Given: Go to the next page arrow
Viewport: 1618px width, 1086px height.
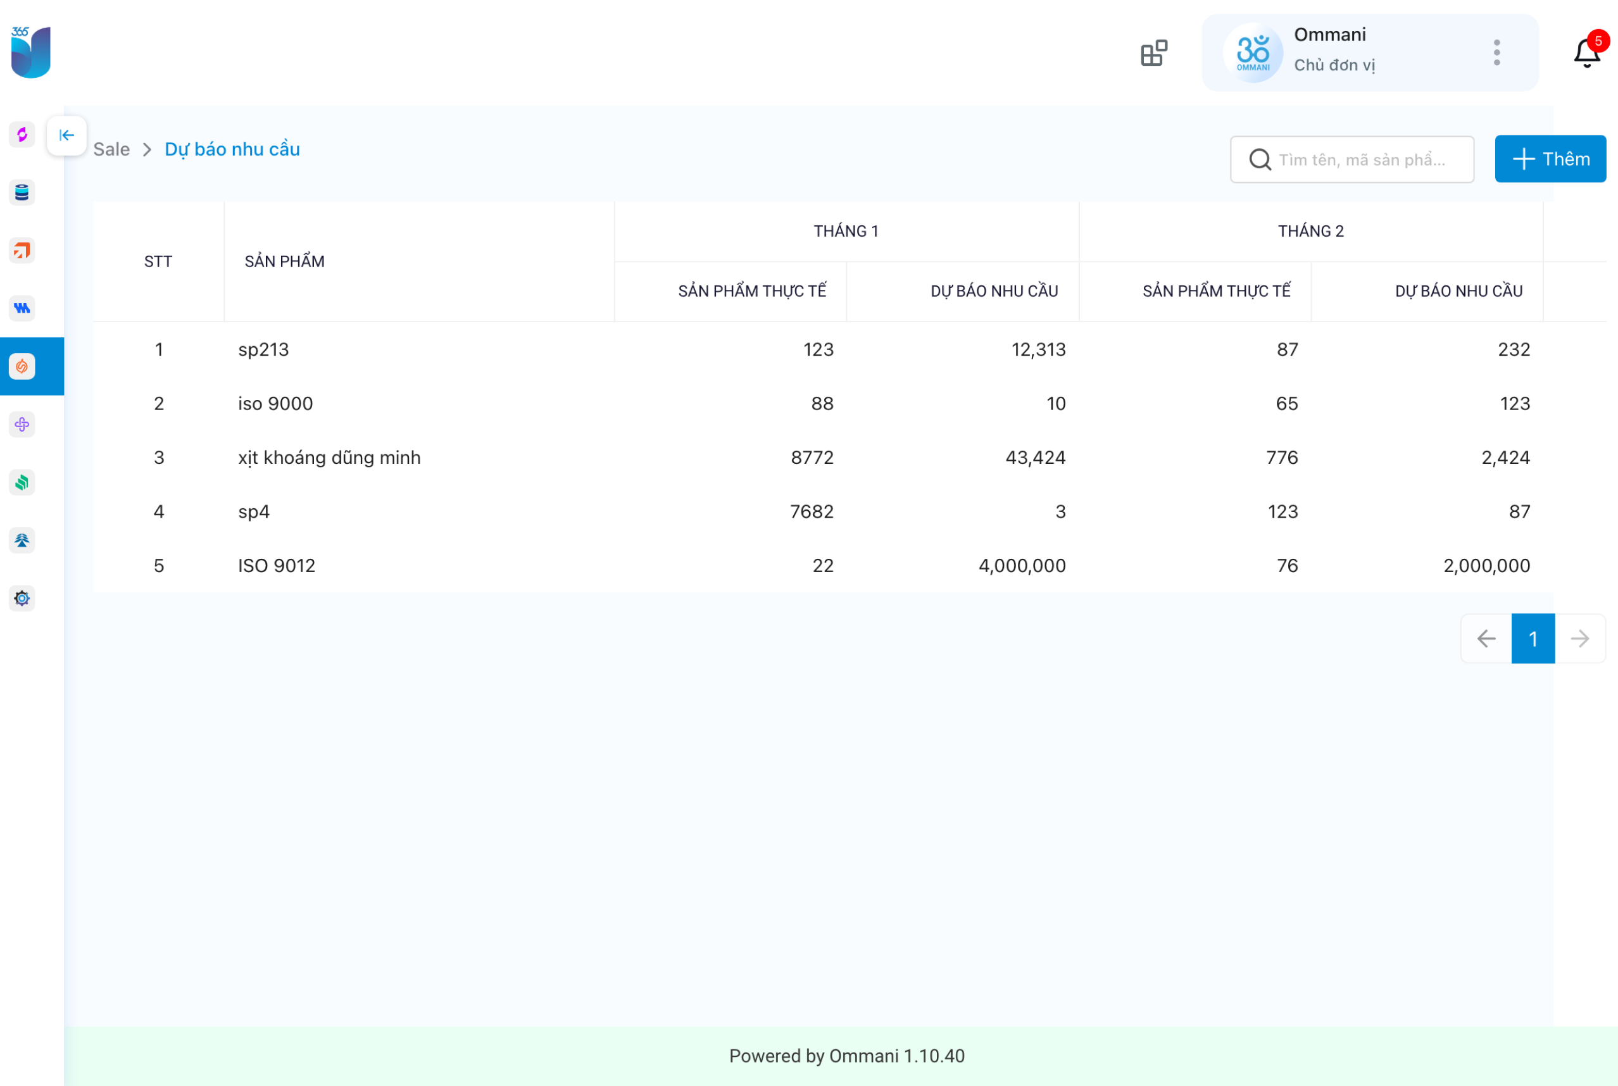Looking at the screenshot, I should coord(1579,639).
